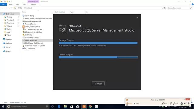The height and width of the screenshot is (109, 194).
Task: Select the Payment Receipt file
Action: pos(31,24)
